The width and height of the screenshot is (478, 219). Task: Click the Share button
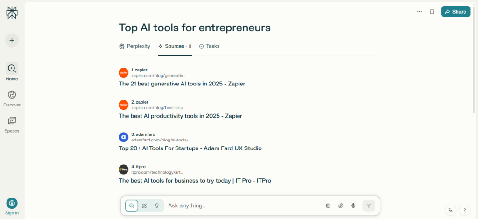point(455,12)
